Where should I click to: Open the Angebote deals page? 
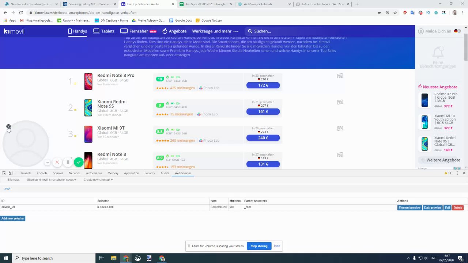pos(174,31)
